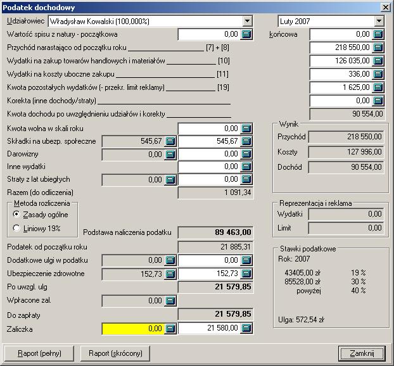Click the Razem value 1 091,34
Viewport: 394px width, 366px height.
point(215,192)
